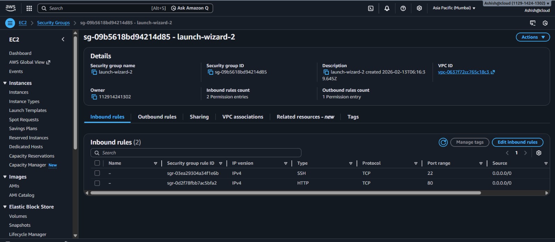Click rule ID sgr-03ea29304a34f1e6b
This screenshot has width=555, height=242.
193,173
